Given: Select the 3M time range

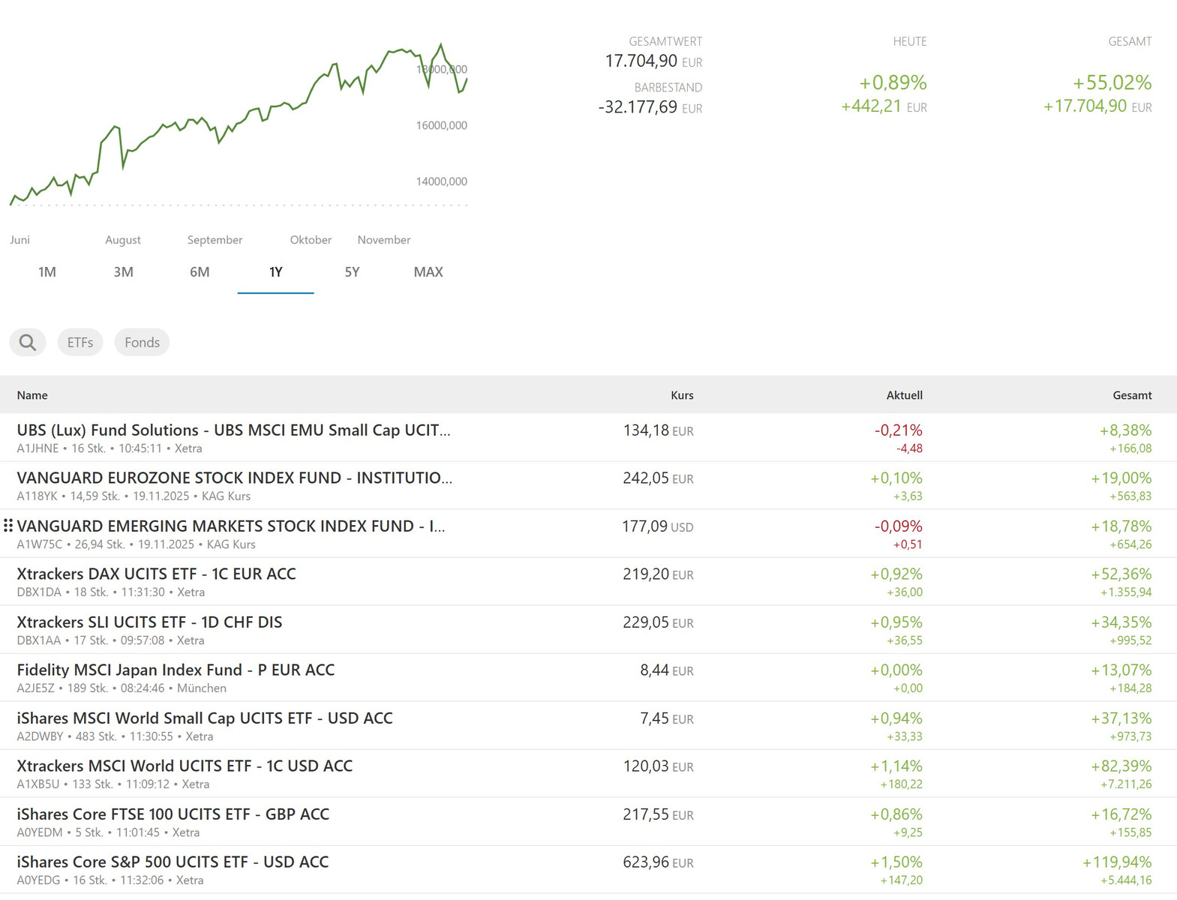Looking at the screenshot, I should coord(124,272).
